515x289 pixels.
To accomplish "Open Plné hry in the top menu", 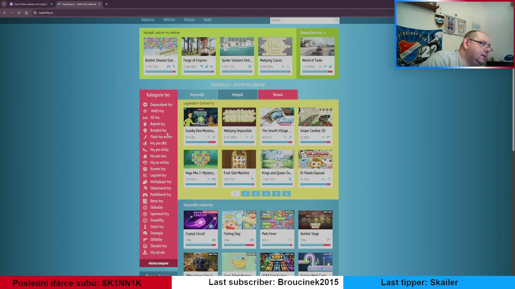I will point(190,20).
